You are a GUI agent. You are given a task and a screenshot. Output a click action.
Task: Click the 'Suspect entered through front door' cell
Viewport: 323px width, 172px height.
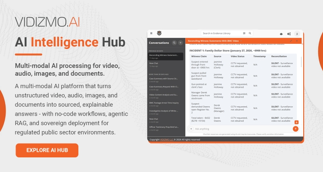pos(200,64)
